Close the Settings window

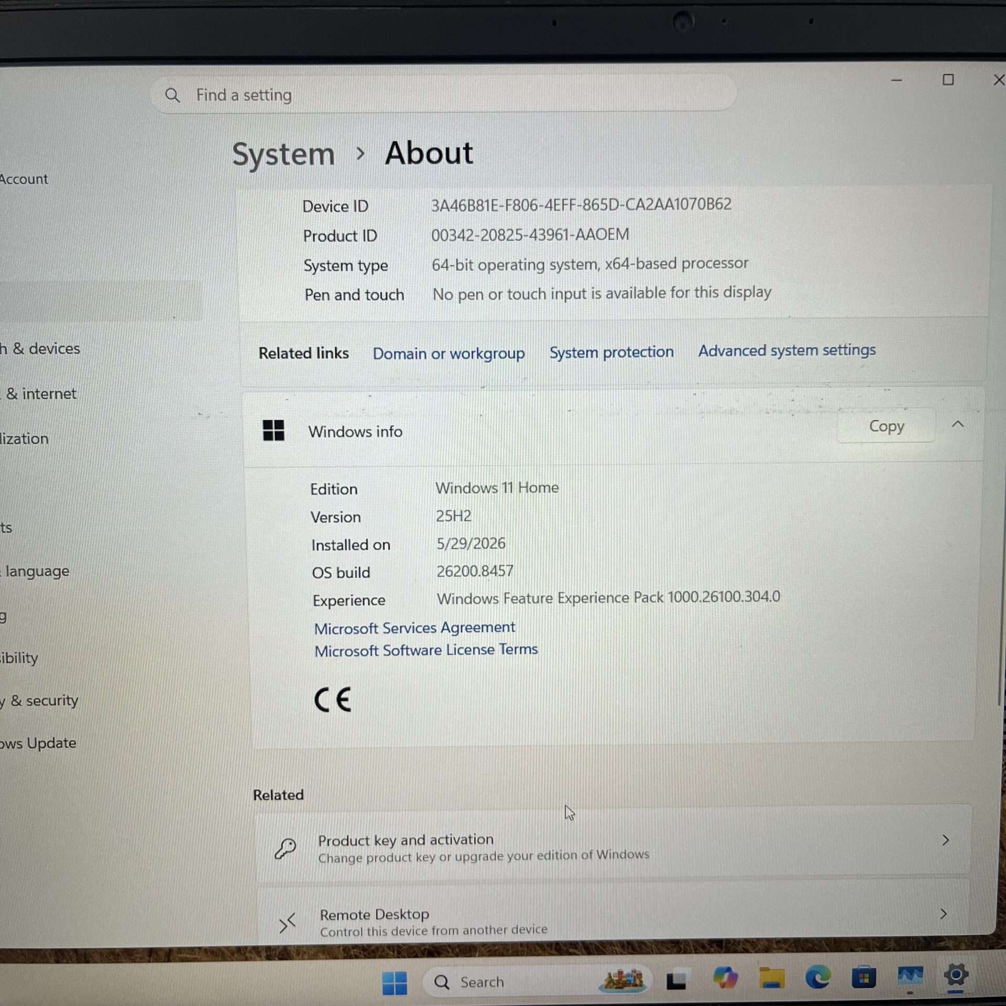click(x=999, y=80)
